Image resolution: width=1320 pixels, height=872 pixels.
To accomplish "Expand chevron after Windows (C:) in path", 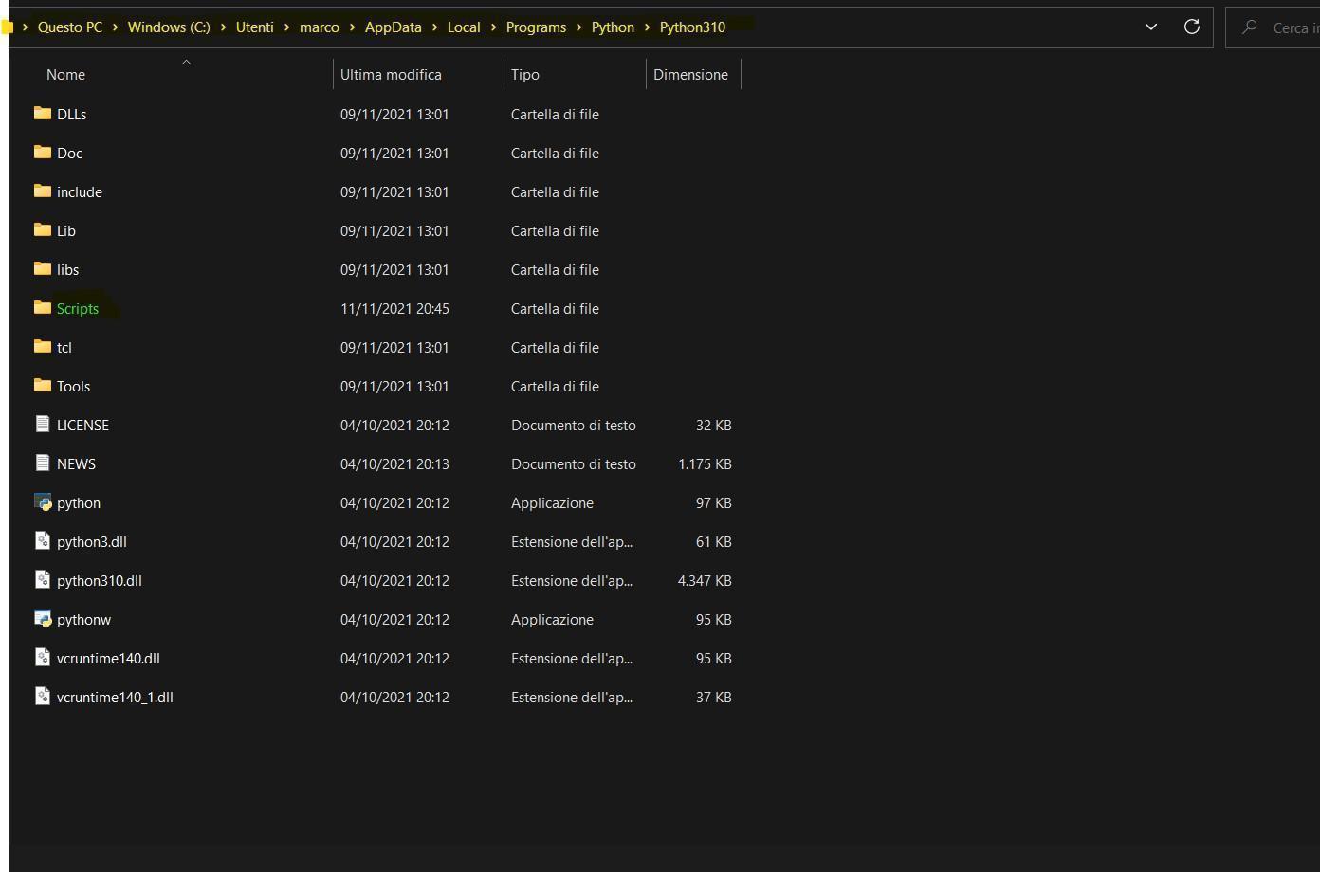I will coord(223,27).
